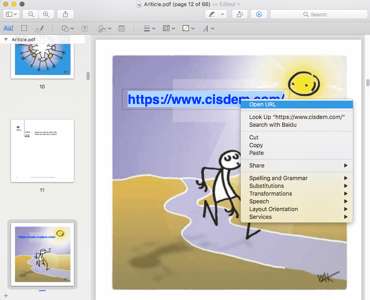The height and width of the screenshot is (300, 370).
Task: Click the add page plus button
Action: (x=6, y=296)
